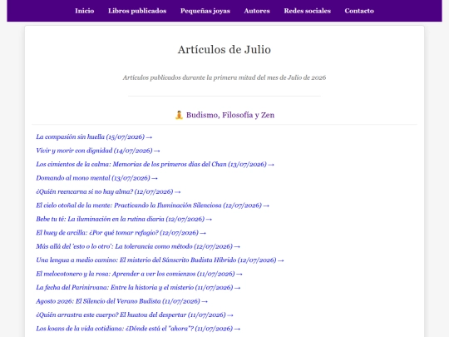The height and width of the screenshot is (337, 449).
Task: Click the Contacto menu link
Action: pyautogui.click(x=359, y=11)
